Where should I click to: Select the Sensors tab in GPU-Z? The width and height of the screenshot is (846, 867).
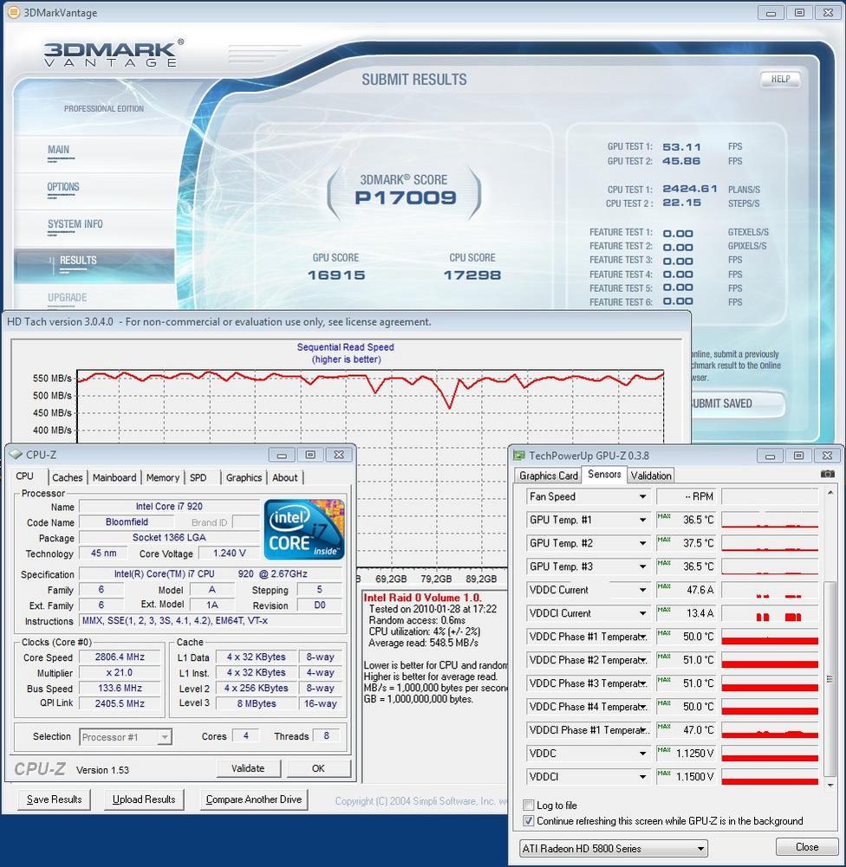(x=604, y=475)
